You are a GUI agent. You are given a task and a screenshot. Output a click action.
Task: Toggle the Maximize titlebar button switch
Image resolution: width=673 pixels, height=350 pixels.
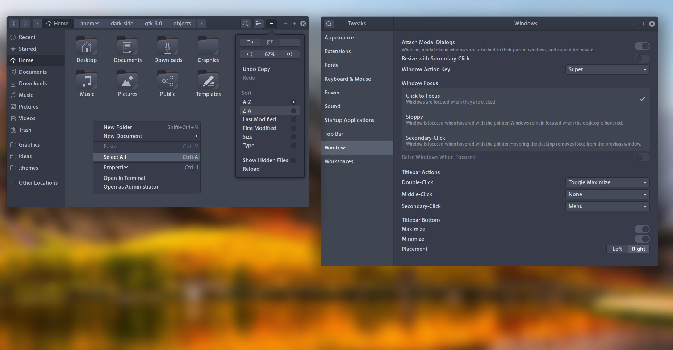642,229
